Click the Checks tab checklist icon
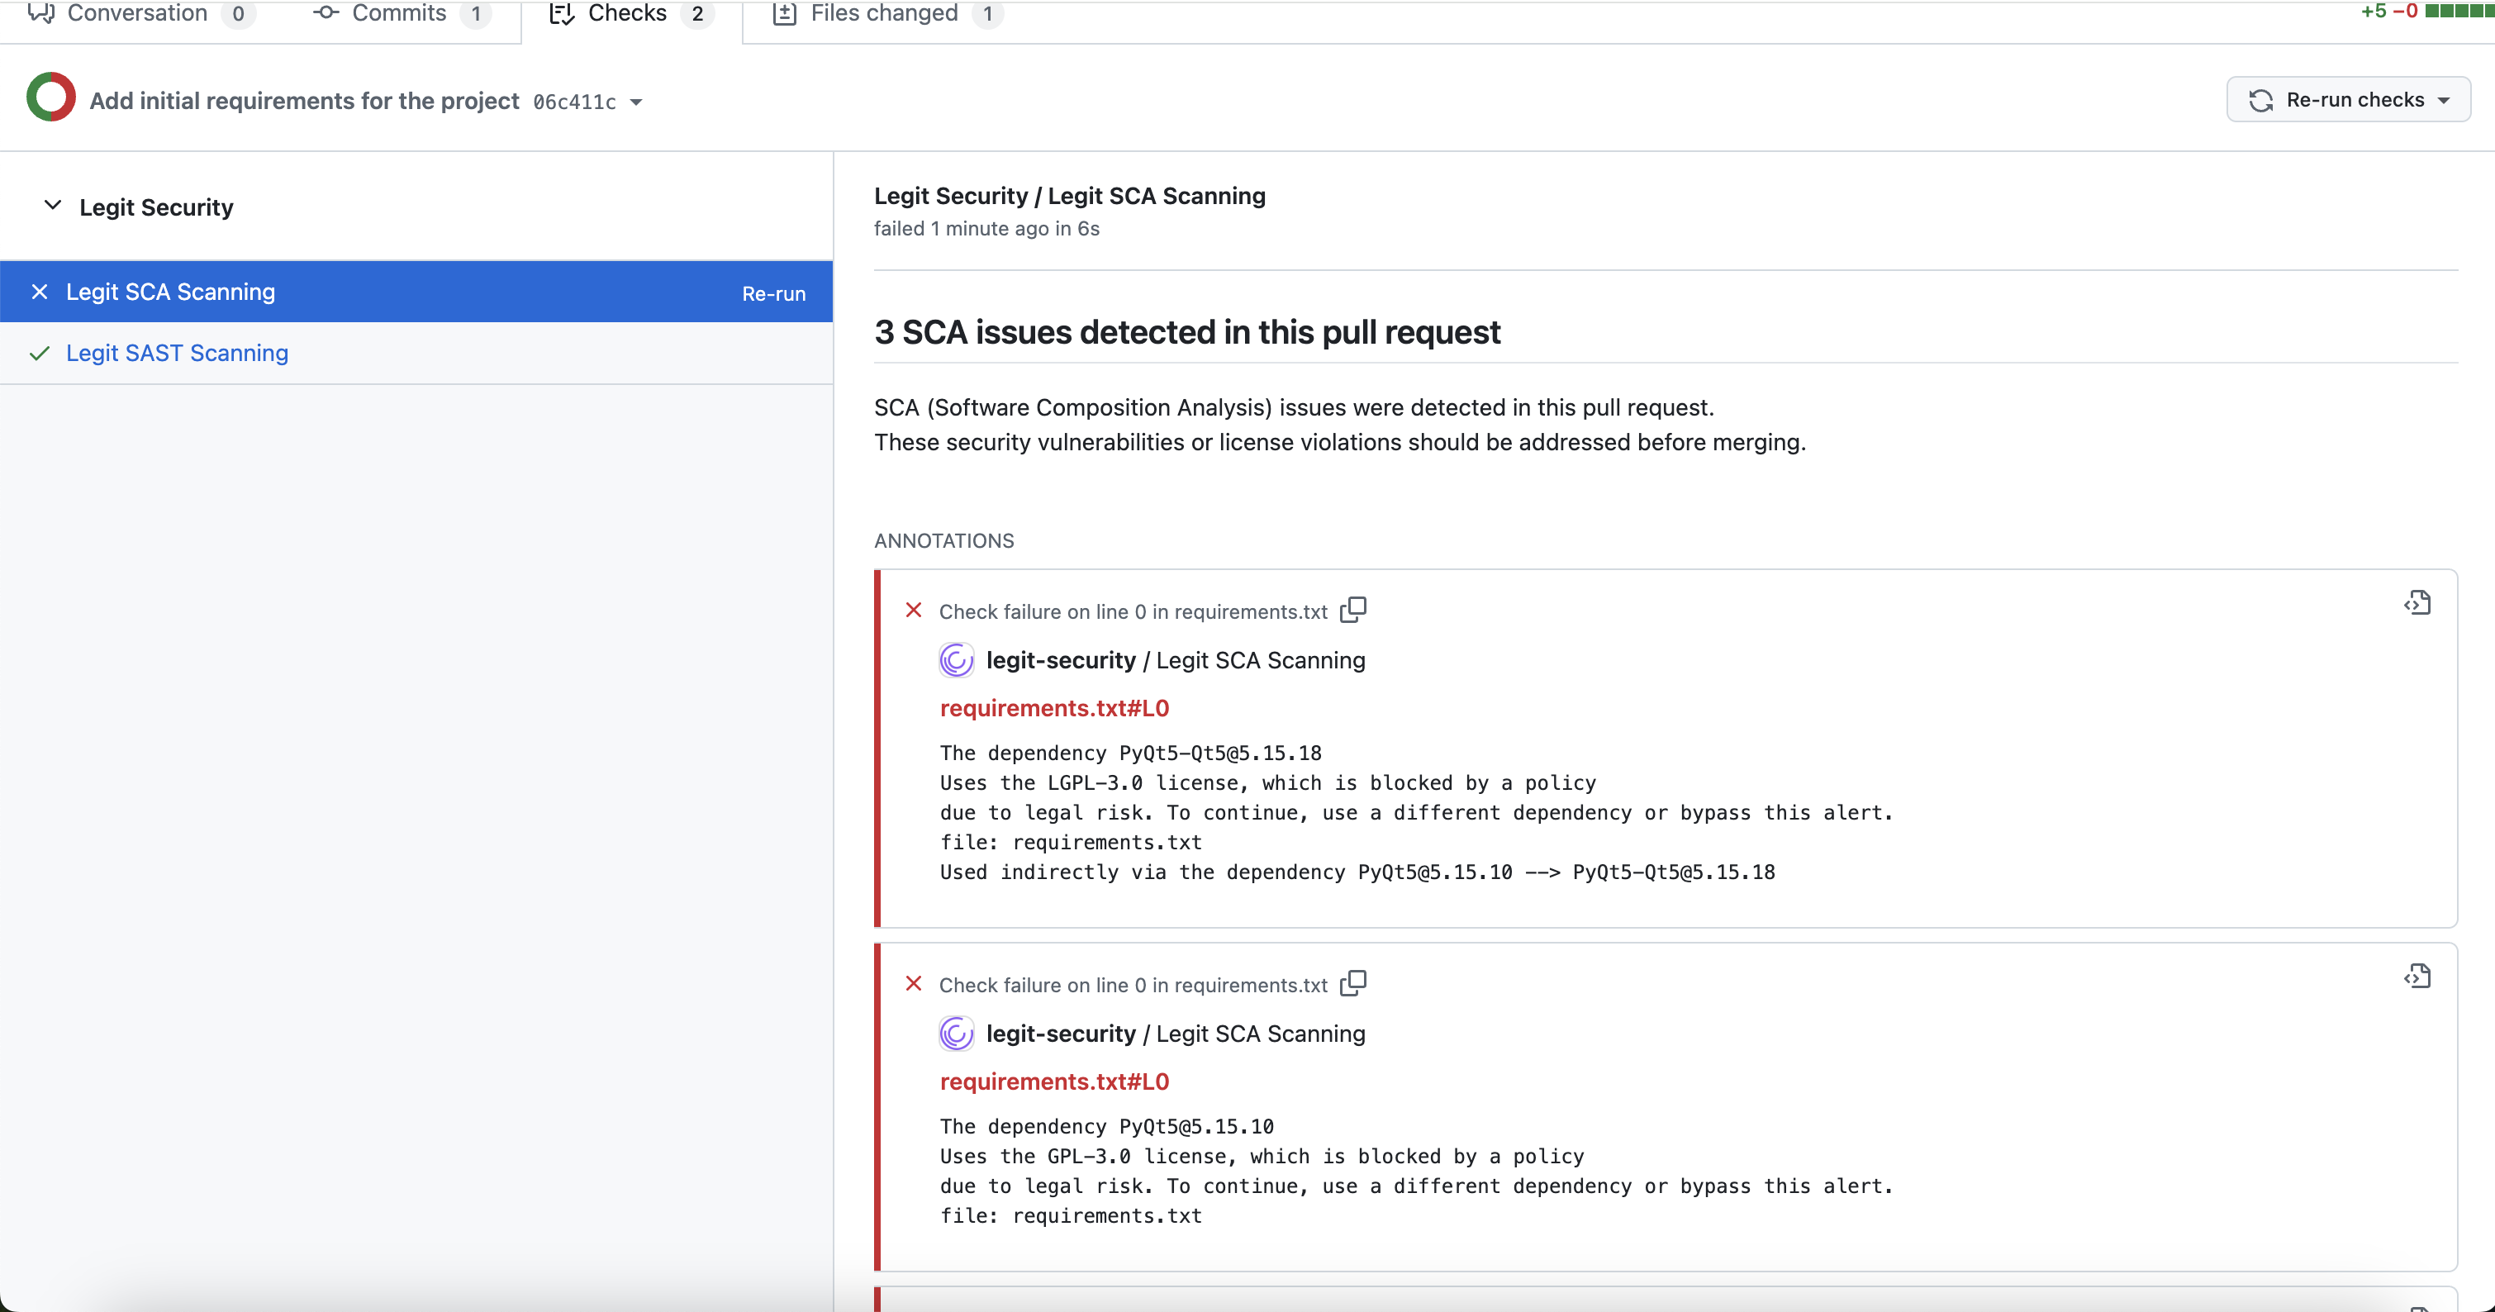The width and height of the screenshot is (2495, 1312). click(x=561, y=12)
